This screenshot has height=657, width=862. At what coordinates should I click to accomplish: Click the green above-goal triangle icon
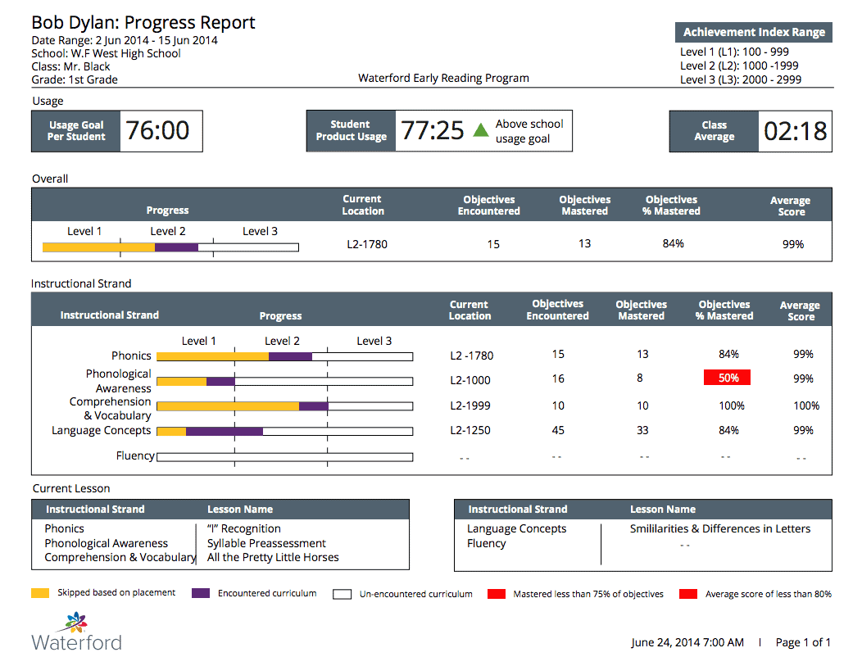[481, 129]
